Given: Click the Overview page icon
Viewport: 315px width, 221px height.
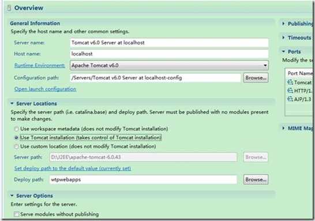Looking at the screenshot, I should point(9,8).
